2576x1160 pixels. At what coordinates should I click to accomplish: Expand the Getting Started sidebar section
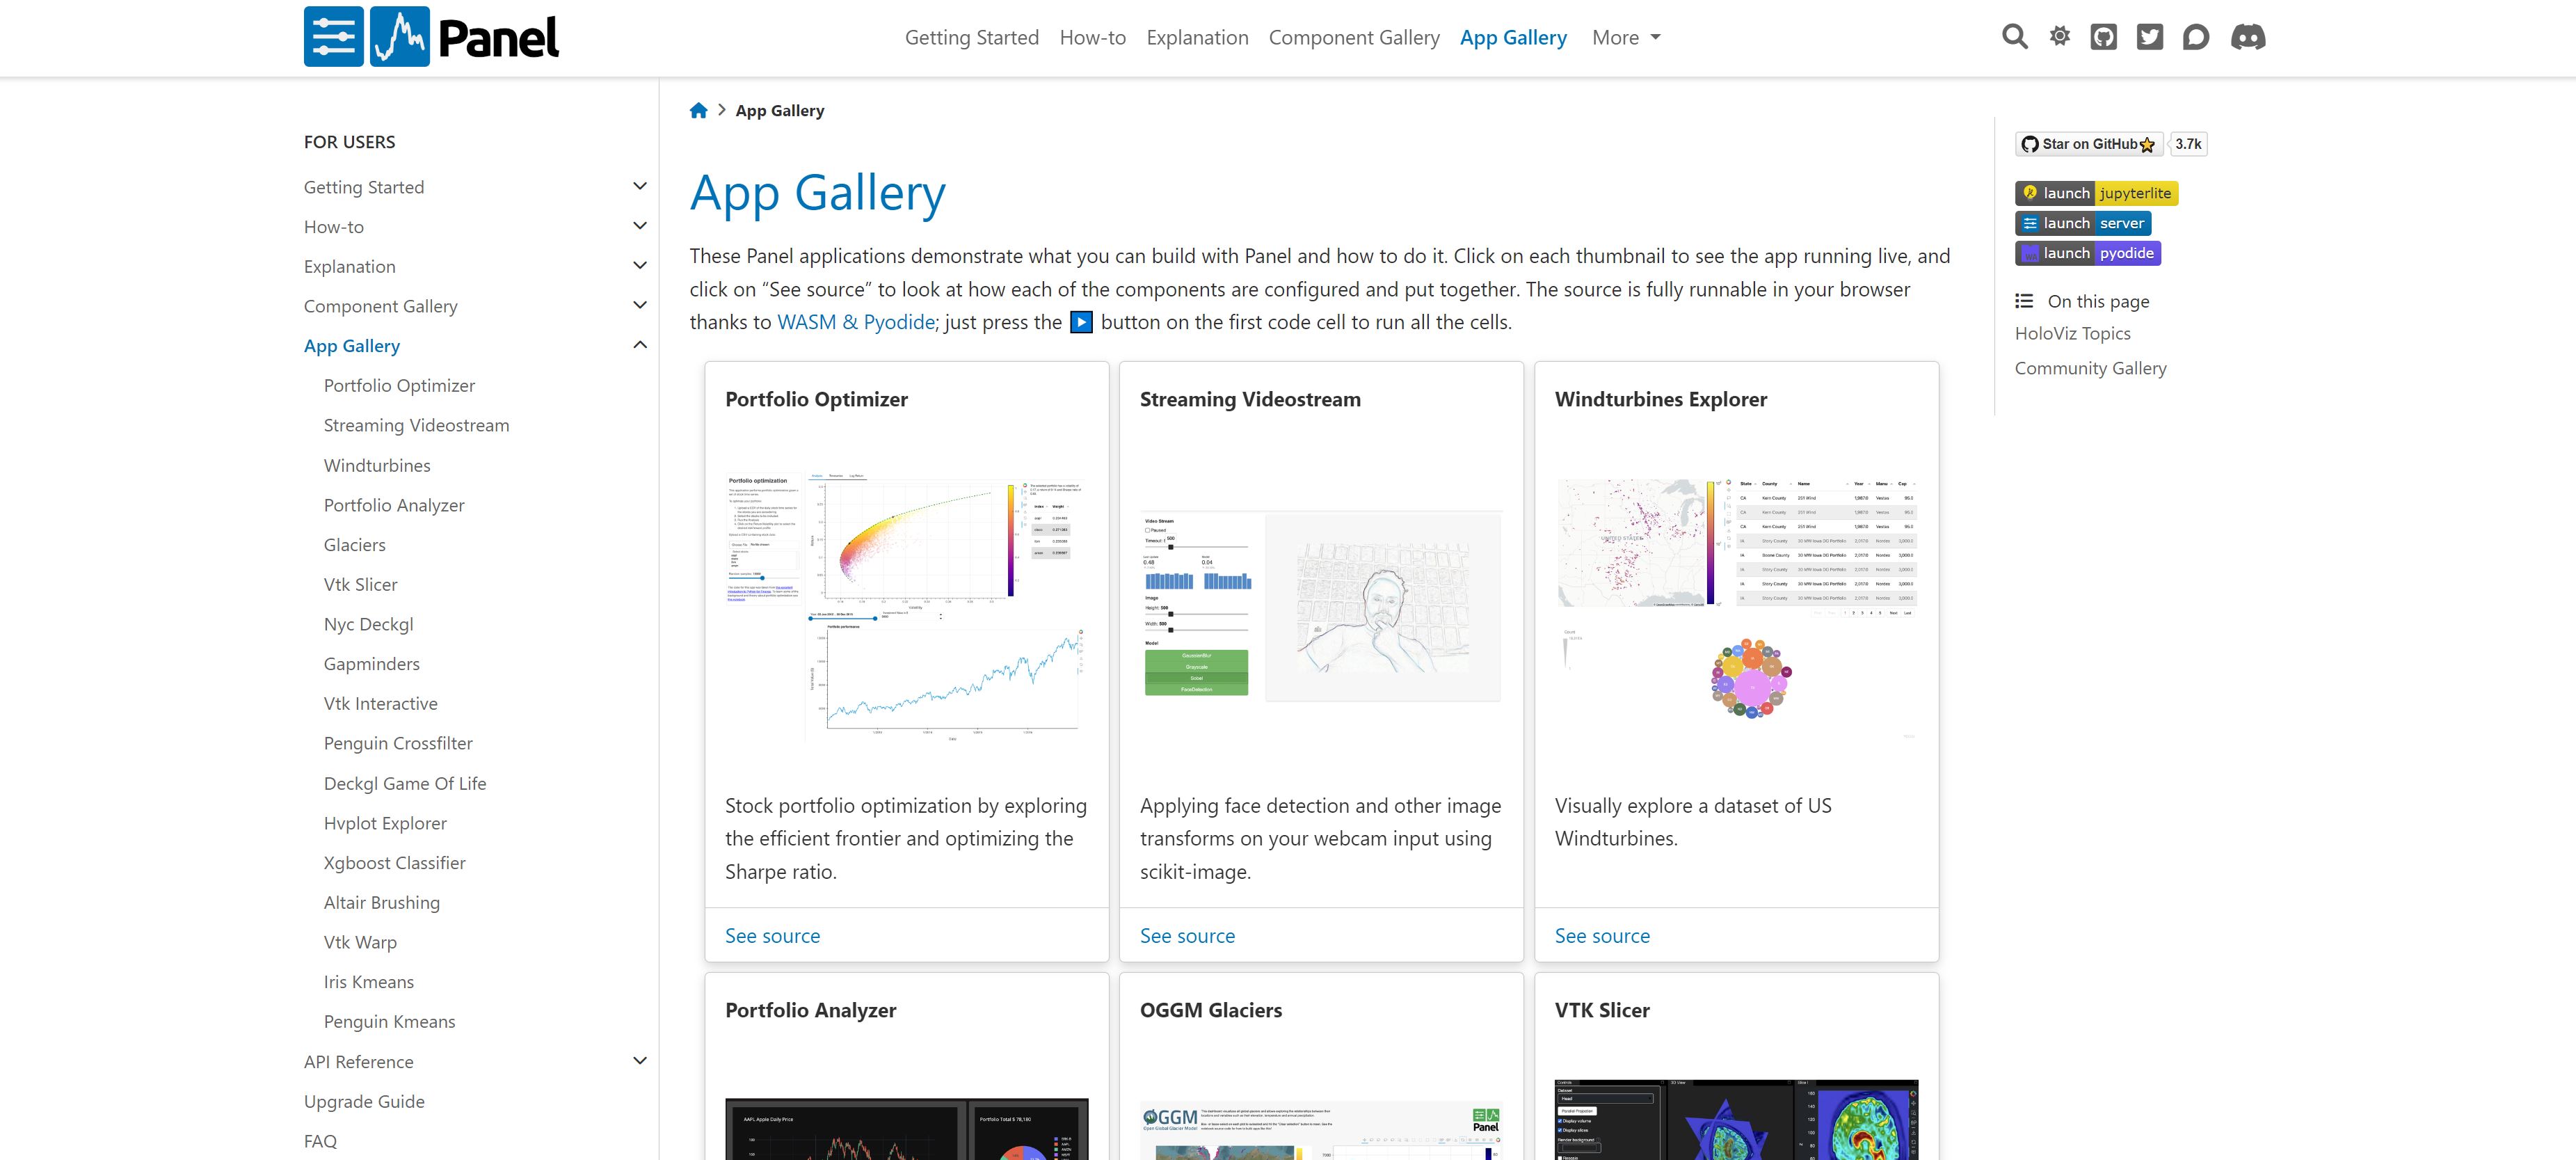pyautogui.click(x=640, y=186)
